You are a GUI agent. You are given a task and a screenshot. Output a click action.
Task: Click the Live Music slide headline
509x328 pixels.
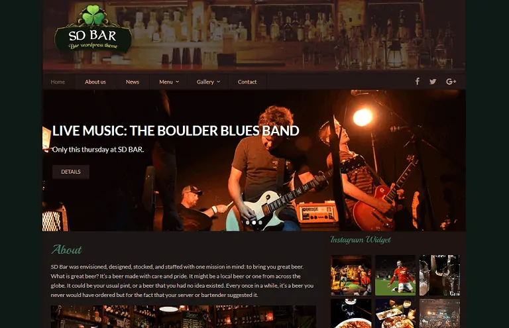coord(176,131)
